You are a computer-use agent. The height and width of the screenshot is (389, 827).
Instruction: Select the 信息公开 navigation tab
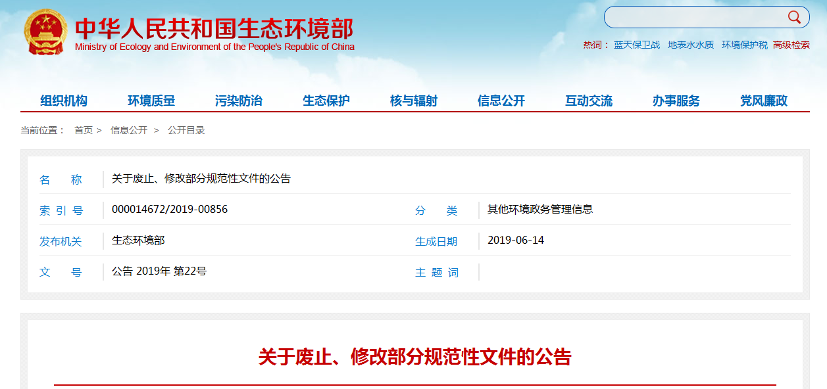501,101
